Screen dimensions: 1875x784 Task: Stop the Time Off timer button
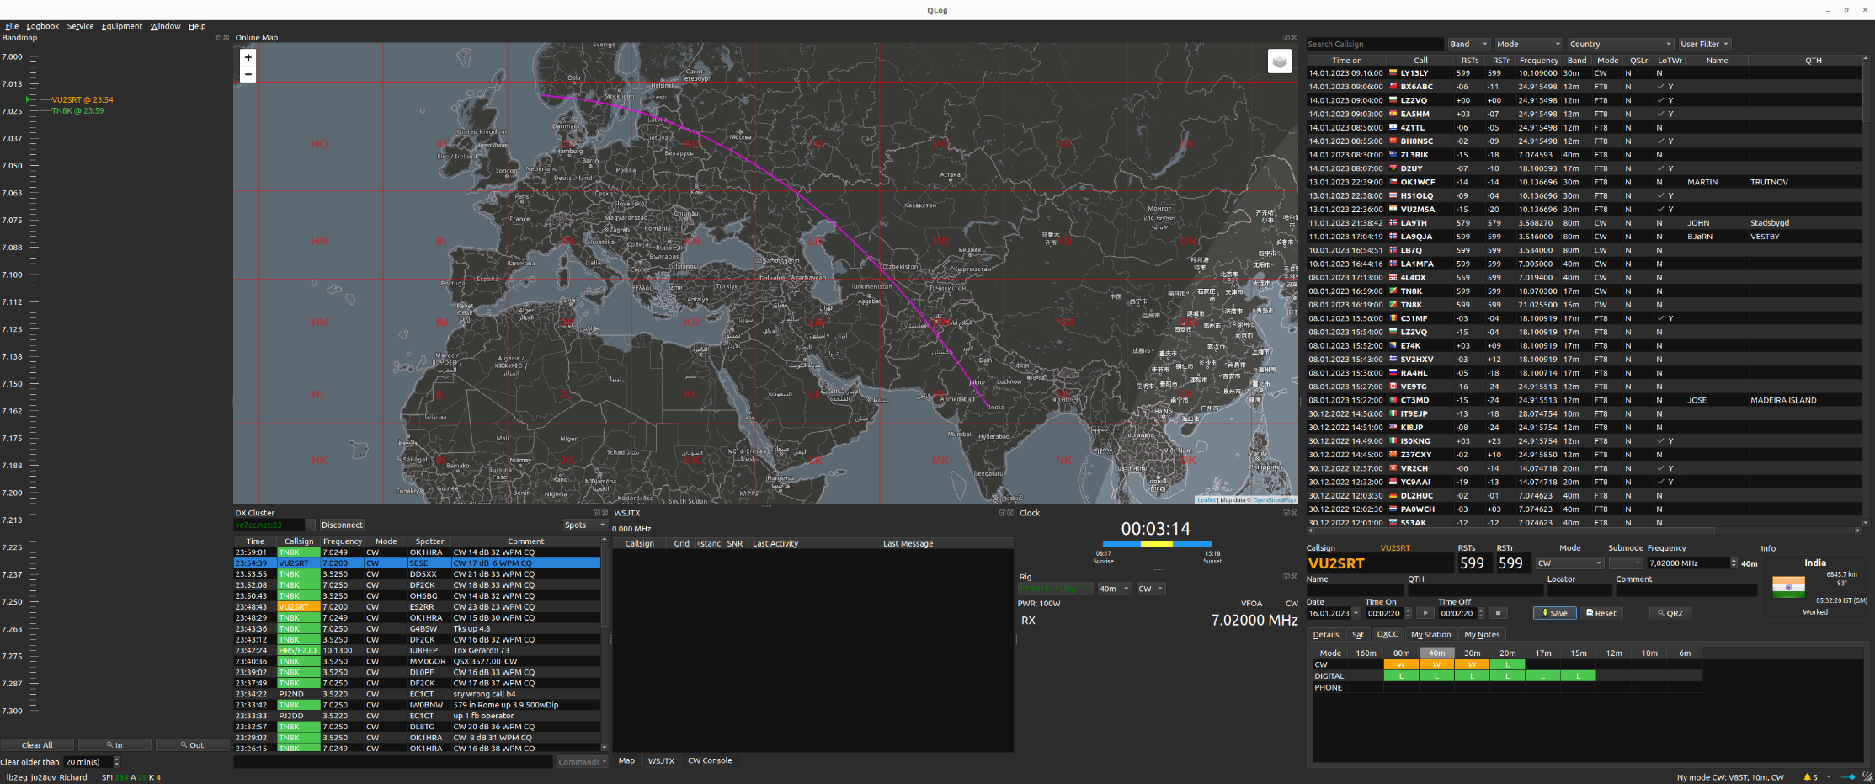(x=1498, y=613)
